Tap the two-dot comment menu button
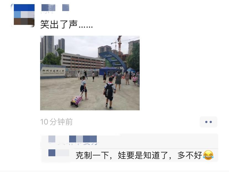Screen dimensions: 229x177 click(x=209, y=122)
